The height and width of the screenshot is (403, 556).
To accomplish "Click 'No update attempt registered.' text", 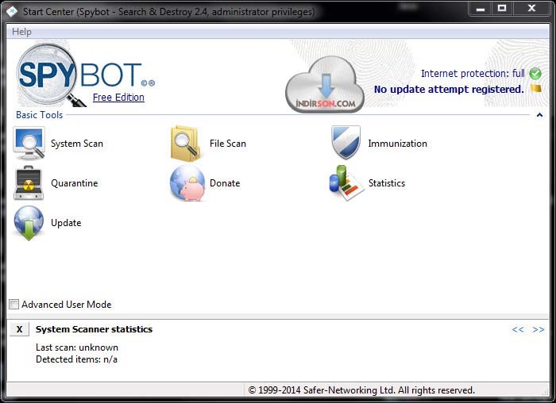I will point(449,89).
